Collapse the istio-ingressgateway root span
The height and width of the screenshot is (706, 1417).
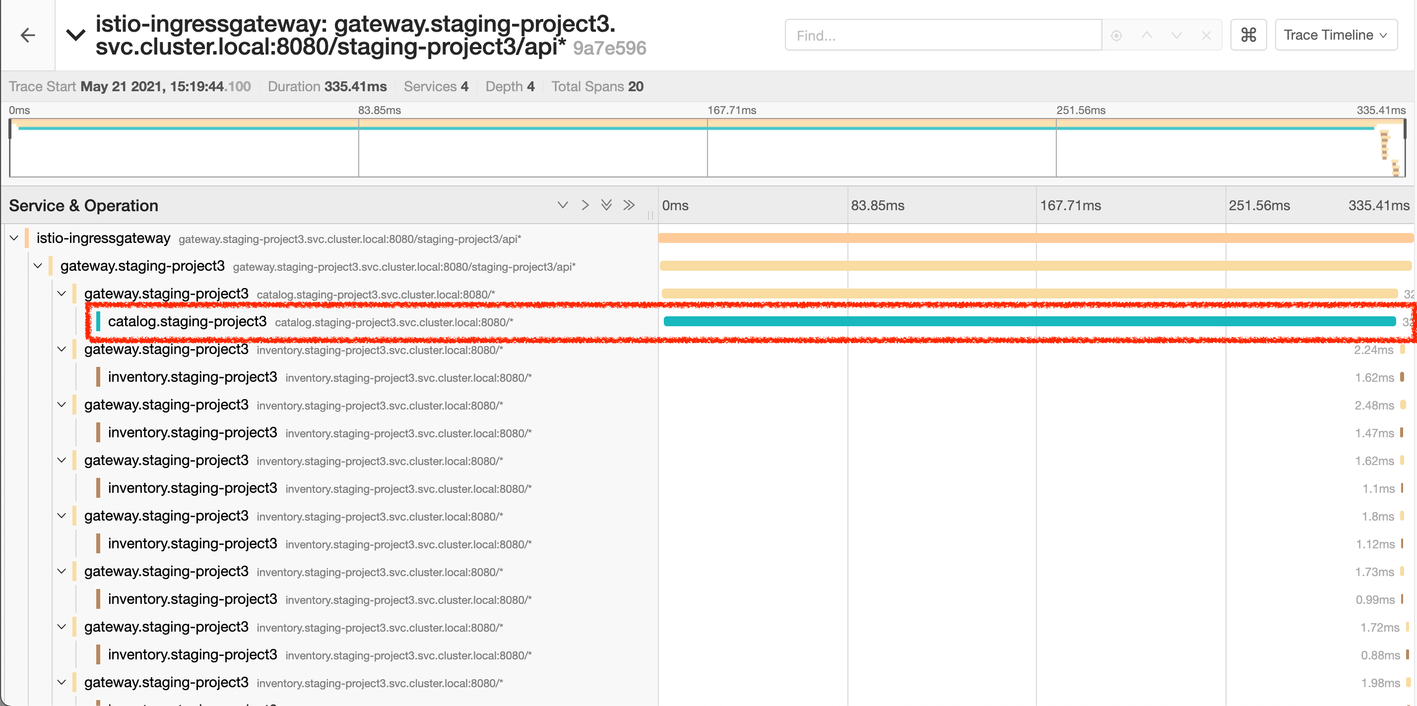coord(14,238)
